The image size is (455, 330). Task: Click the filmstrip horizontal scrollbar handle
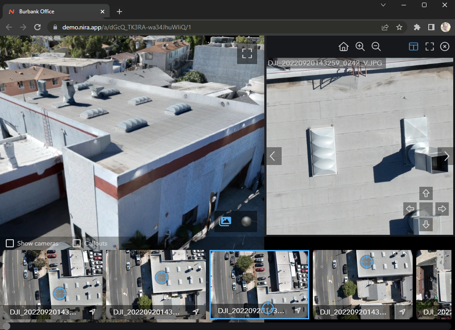tap(5, 326)
